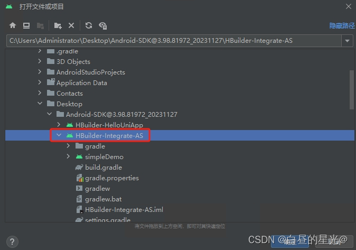Select the gradle.properties file
The width and height of the screenshot is (356, 250).
111,178
